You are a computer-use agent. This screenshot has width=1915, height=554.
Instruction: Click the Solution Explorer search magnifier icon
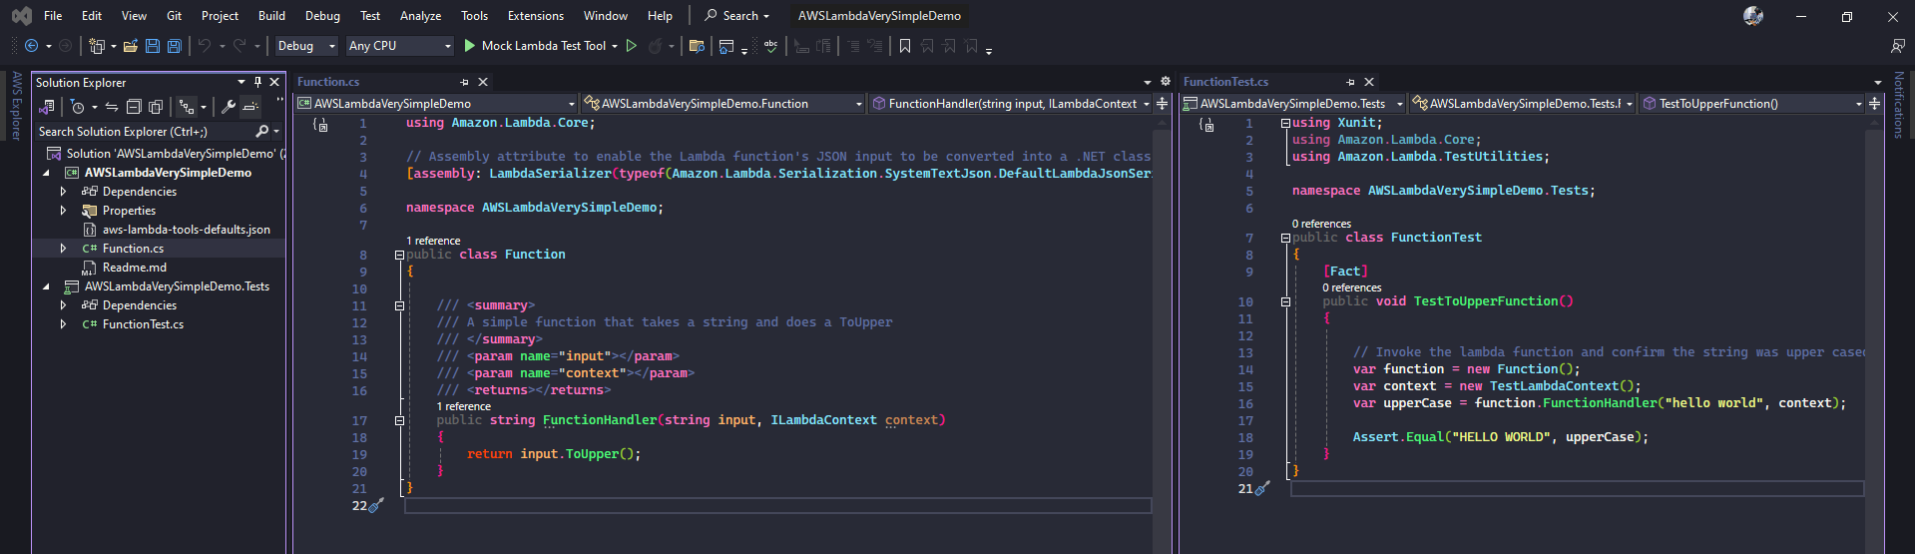click(x=261, y=132)
